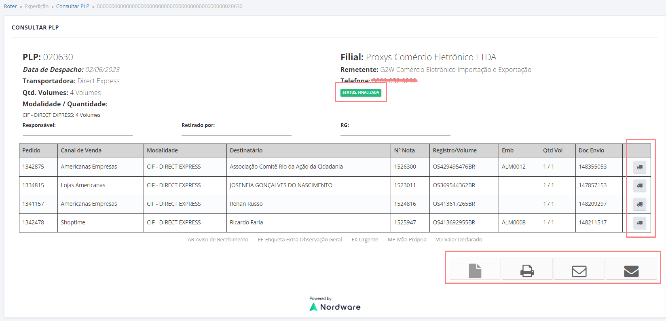Select order number 1342478
Image resolution: width=666 pixels, height=321 pixels.
click(33, 222)
